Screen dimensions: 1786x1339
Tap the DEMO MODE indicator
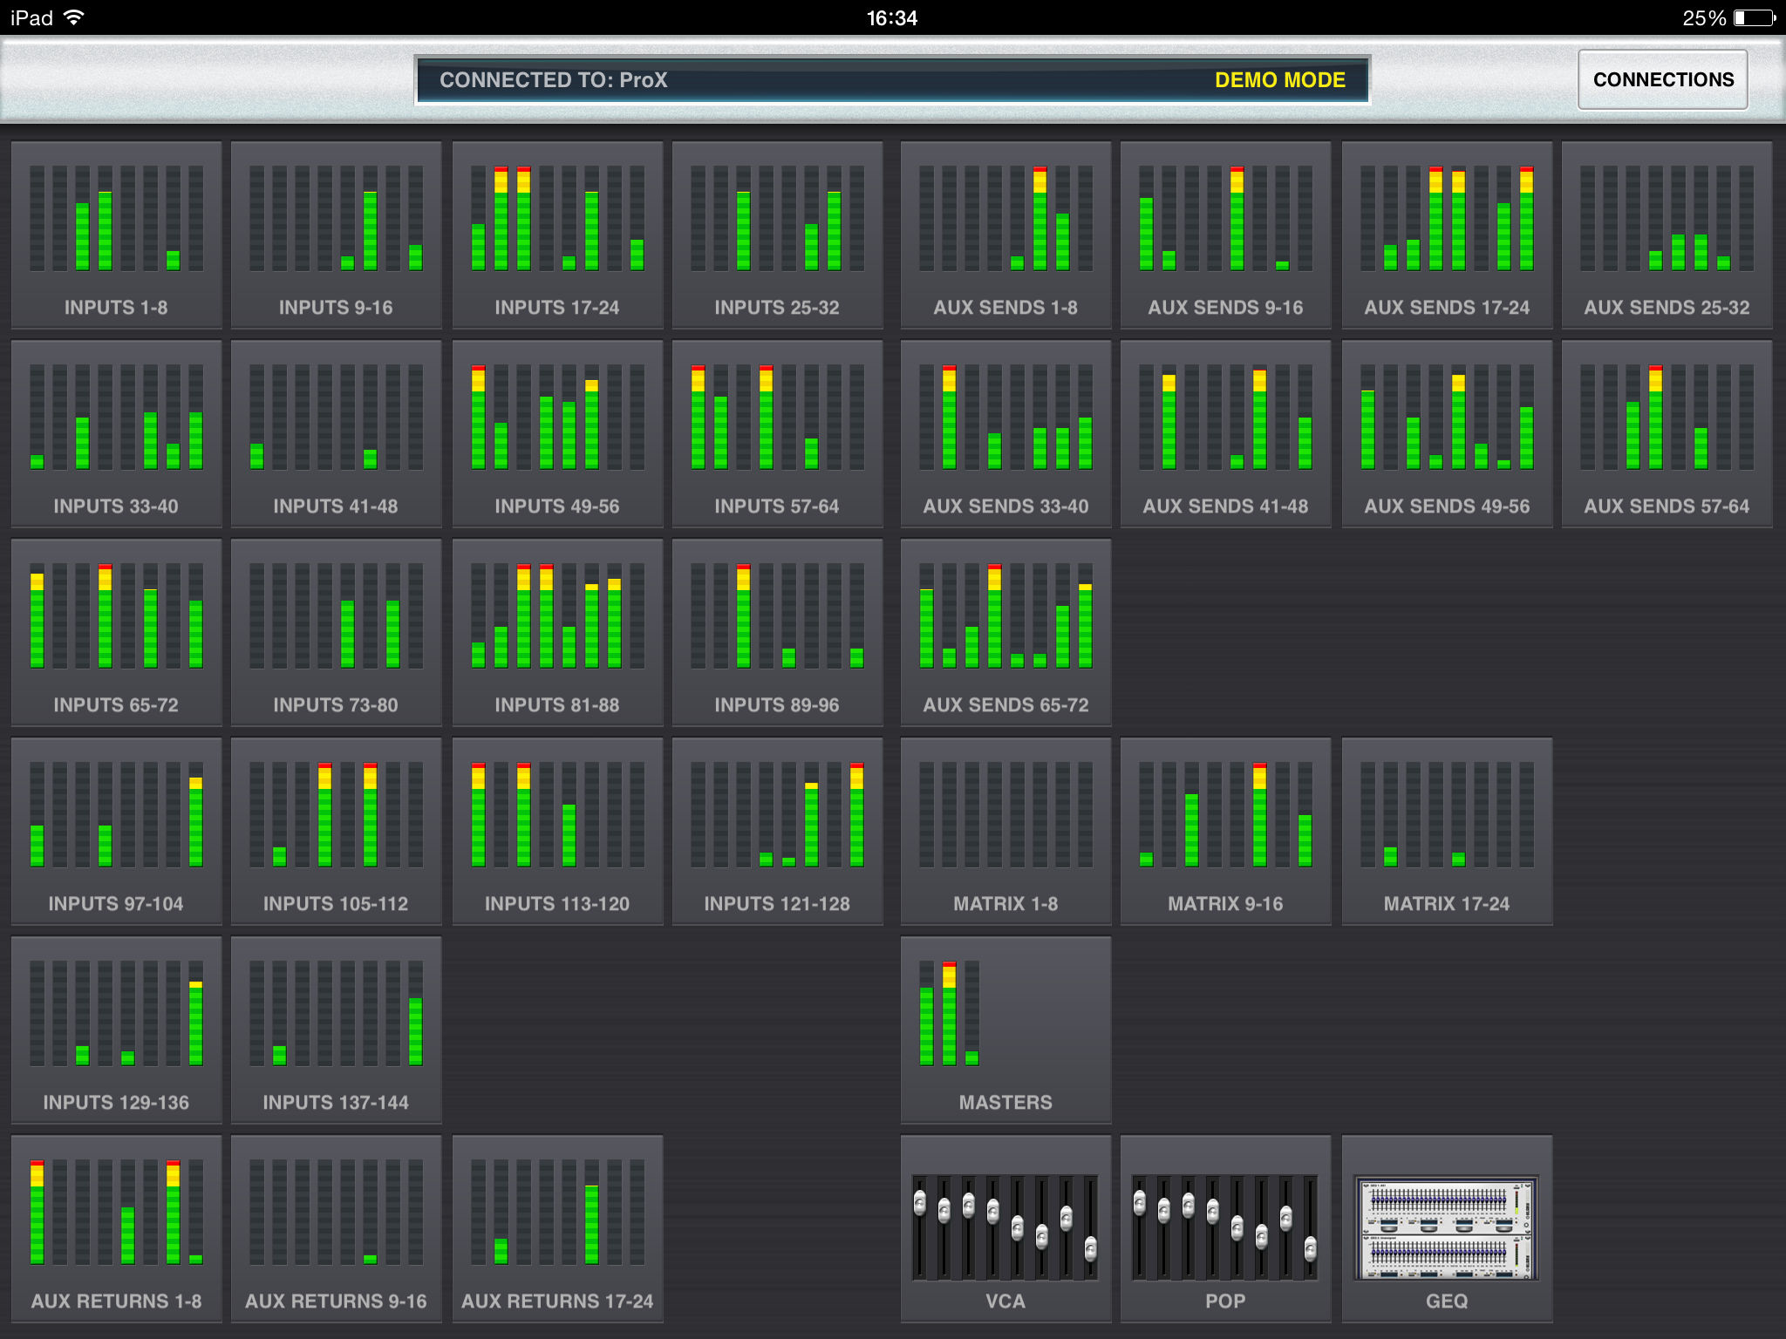click(1281, 79)
